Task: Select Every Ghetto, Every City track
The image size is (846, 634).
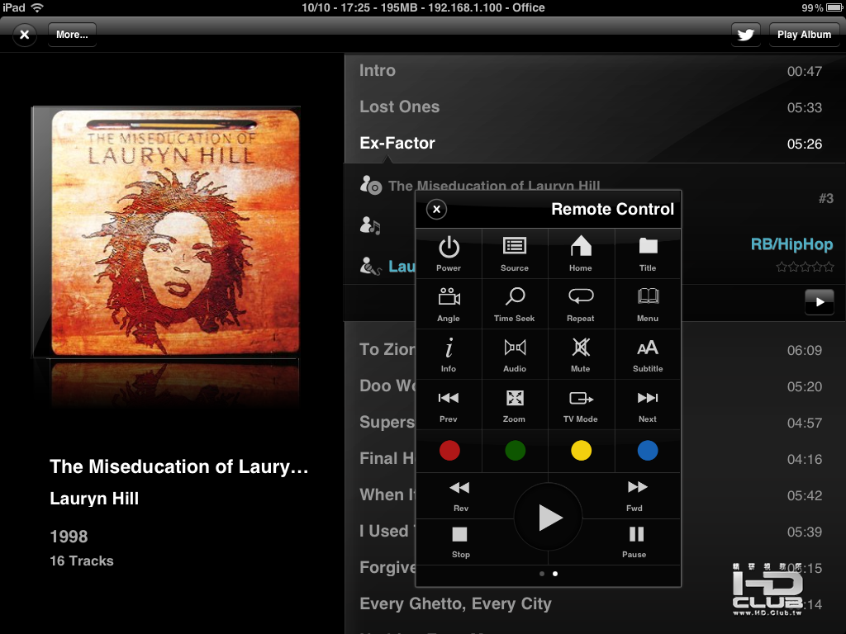Action: [x=595, y=603]
